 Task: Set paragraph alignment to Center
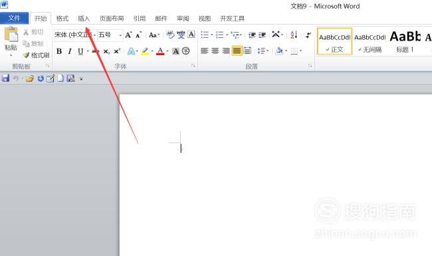pyautogui.click(x=215, y=51)
